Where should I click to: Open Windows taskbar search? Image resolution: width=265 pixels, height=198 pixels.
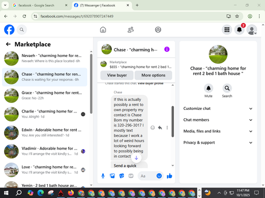(x=19, y=193)
